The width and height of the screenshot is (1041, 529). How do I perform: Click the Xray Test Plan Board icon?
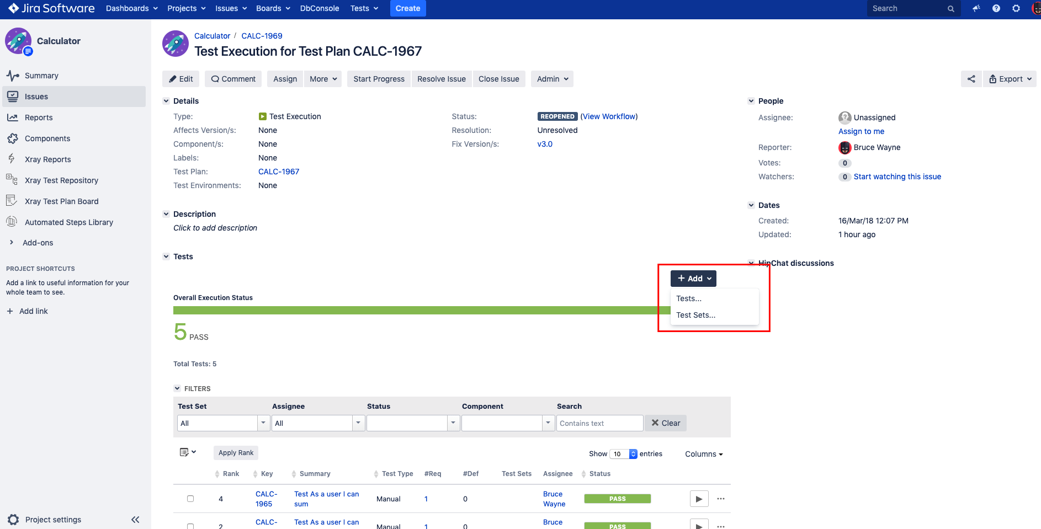(x=12, y=201)
